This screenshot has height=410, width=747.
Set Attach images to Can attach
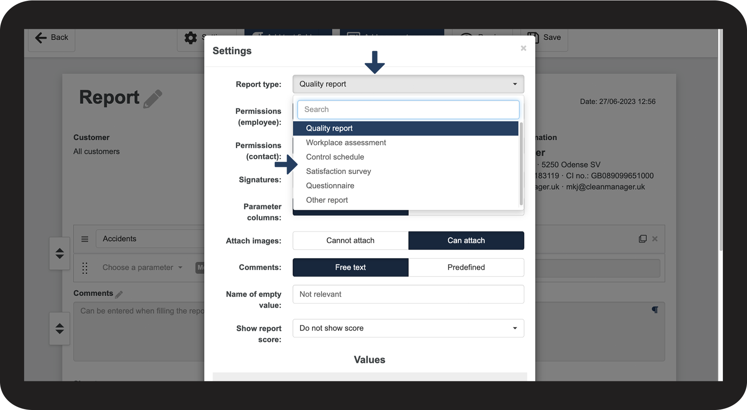tap(466, 241)
